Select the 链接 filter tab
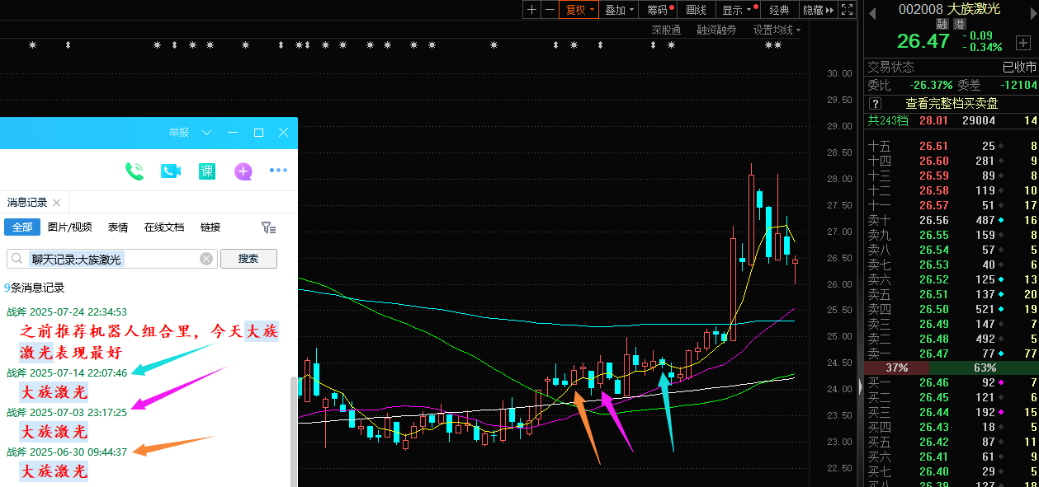The width and height of the screenshot is (1039, 487). pyautogui.click(x=210, y=227)
